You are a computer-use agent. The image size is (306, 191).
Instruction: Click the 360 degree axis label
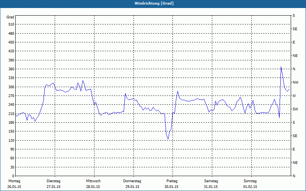[11, 69]
